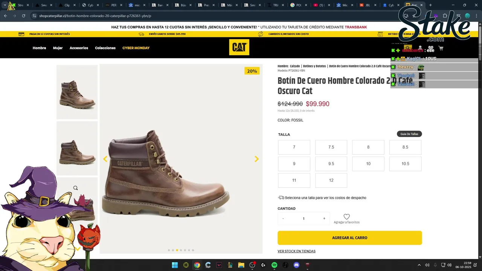Select size 9

pos(294,164)
